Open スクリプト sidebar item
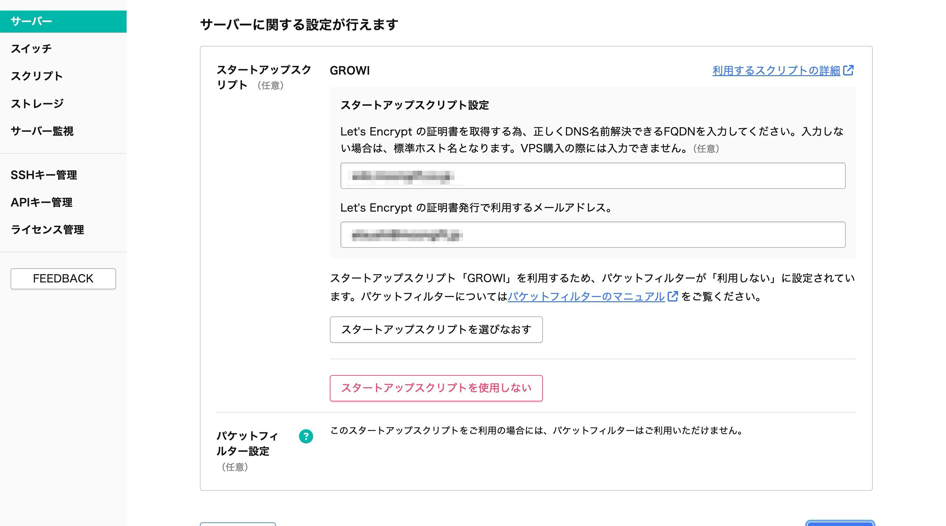Viewport: 946px width, 526px height. 37,76
